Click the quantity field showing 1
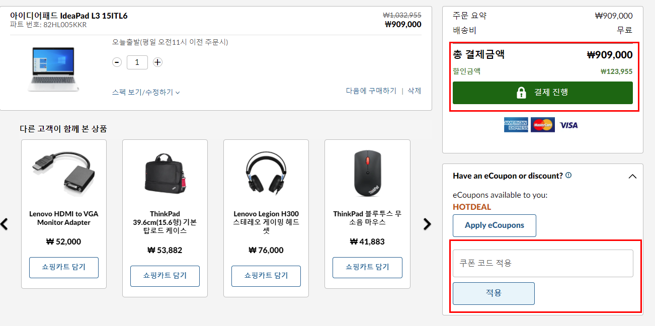655x326 pixels. pyautogui.click(x=137, y=62)
